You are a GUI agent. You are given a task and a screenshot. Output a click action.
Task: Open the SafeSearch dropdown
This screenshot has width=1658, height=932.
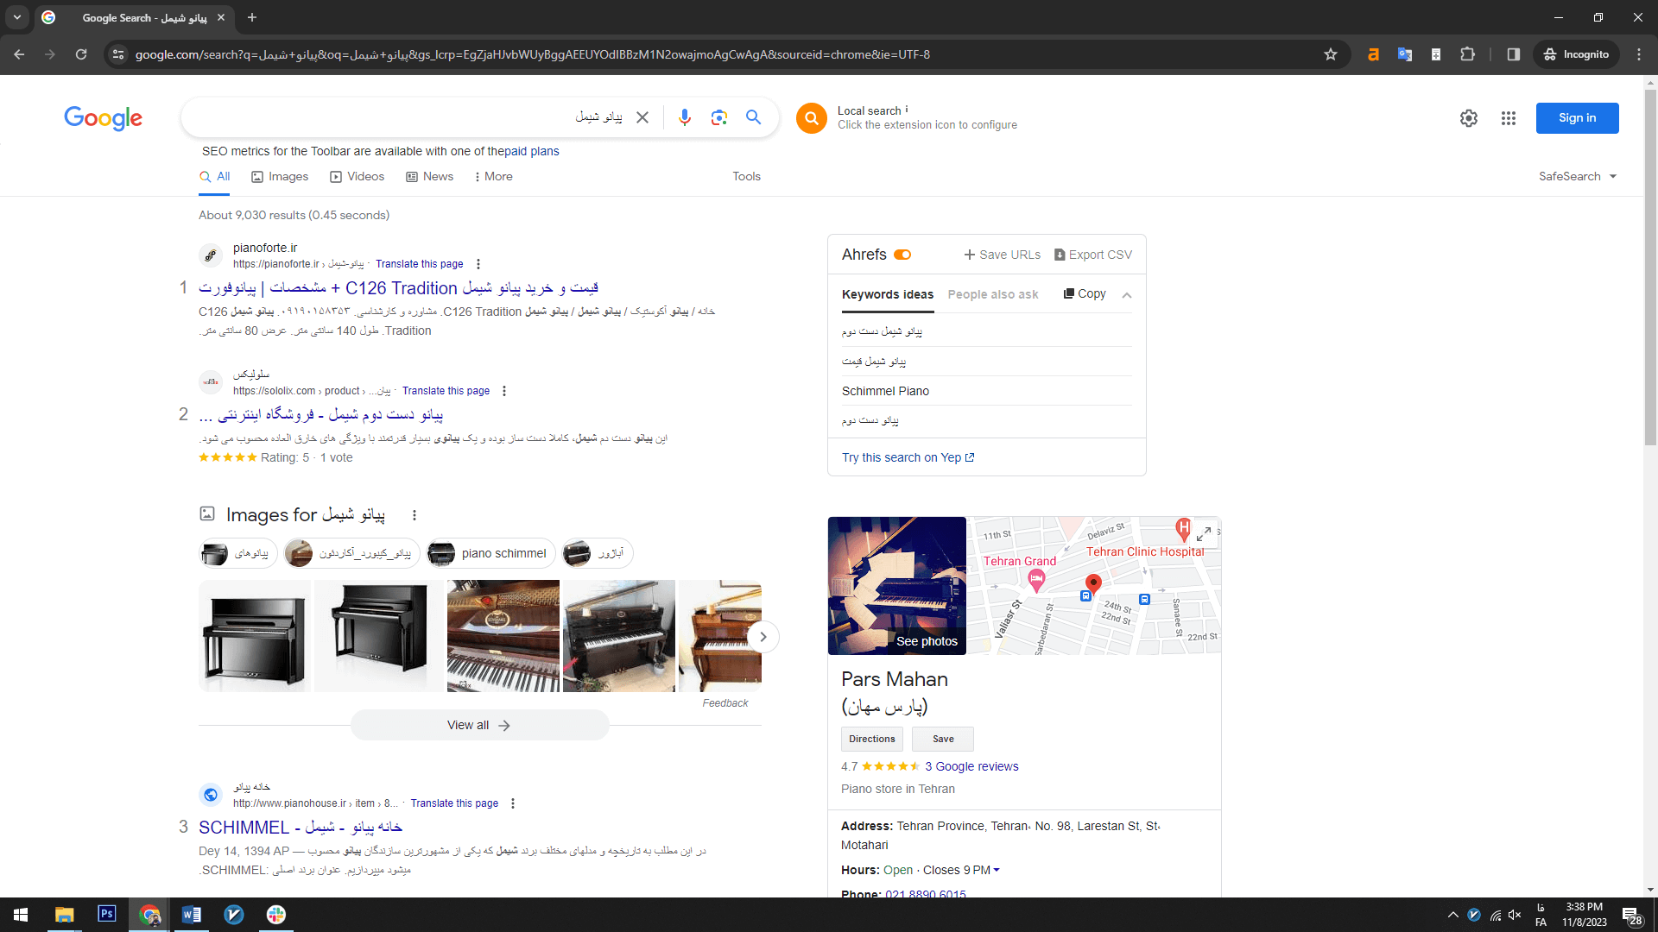(1578, 176)
